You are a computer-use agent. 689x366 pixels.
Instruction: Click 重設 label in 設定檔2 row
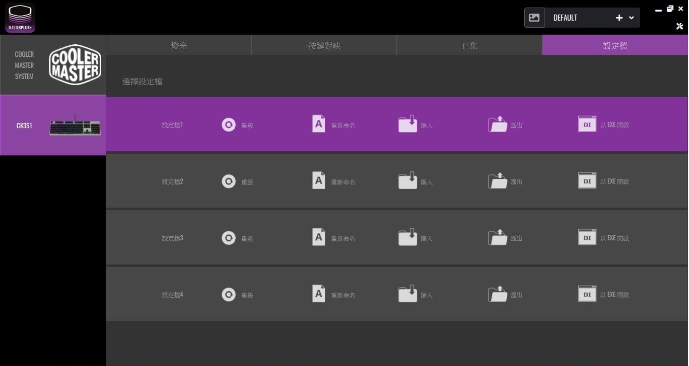click(x=247, y=182)
